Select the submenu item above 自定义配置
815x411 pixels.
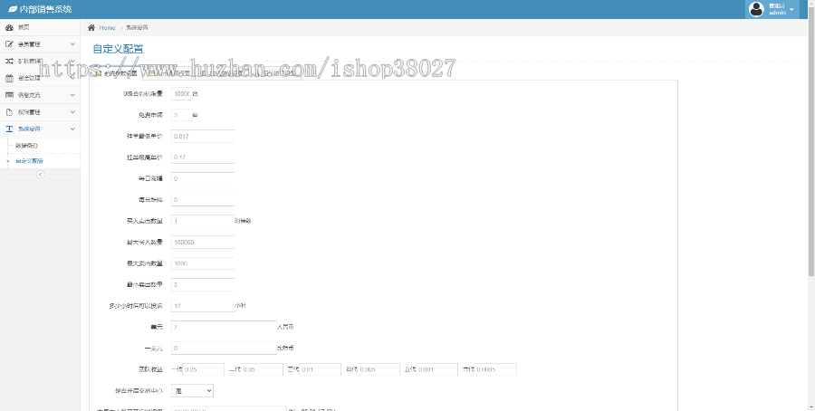pyautogui.click(x=40, y=146)
